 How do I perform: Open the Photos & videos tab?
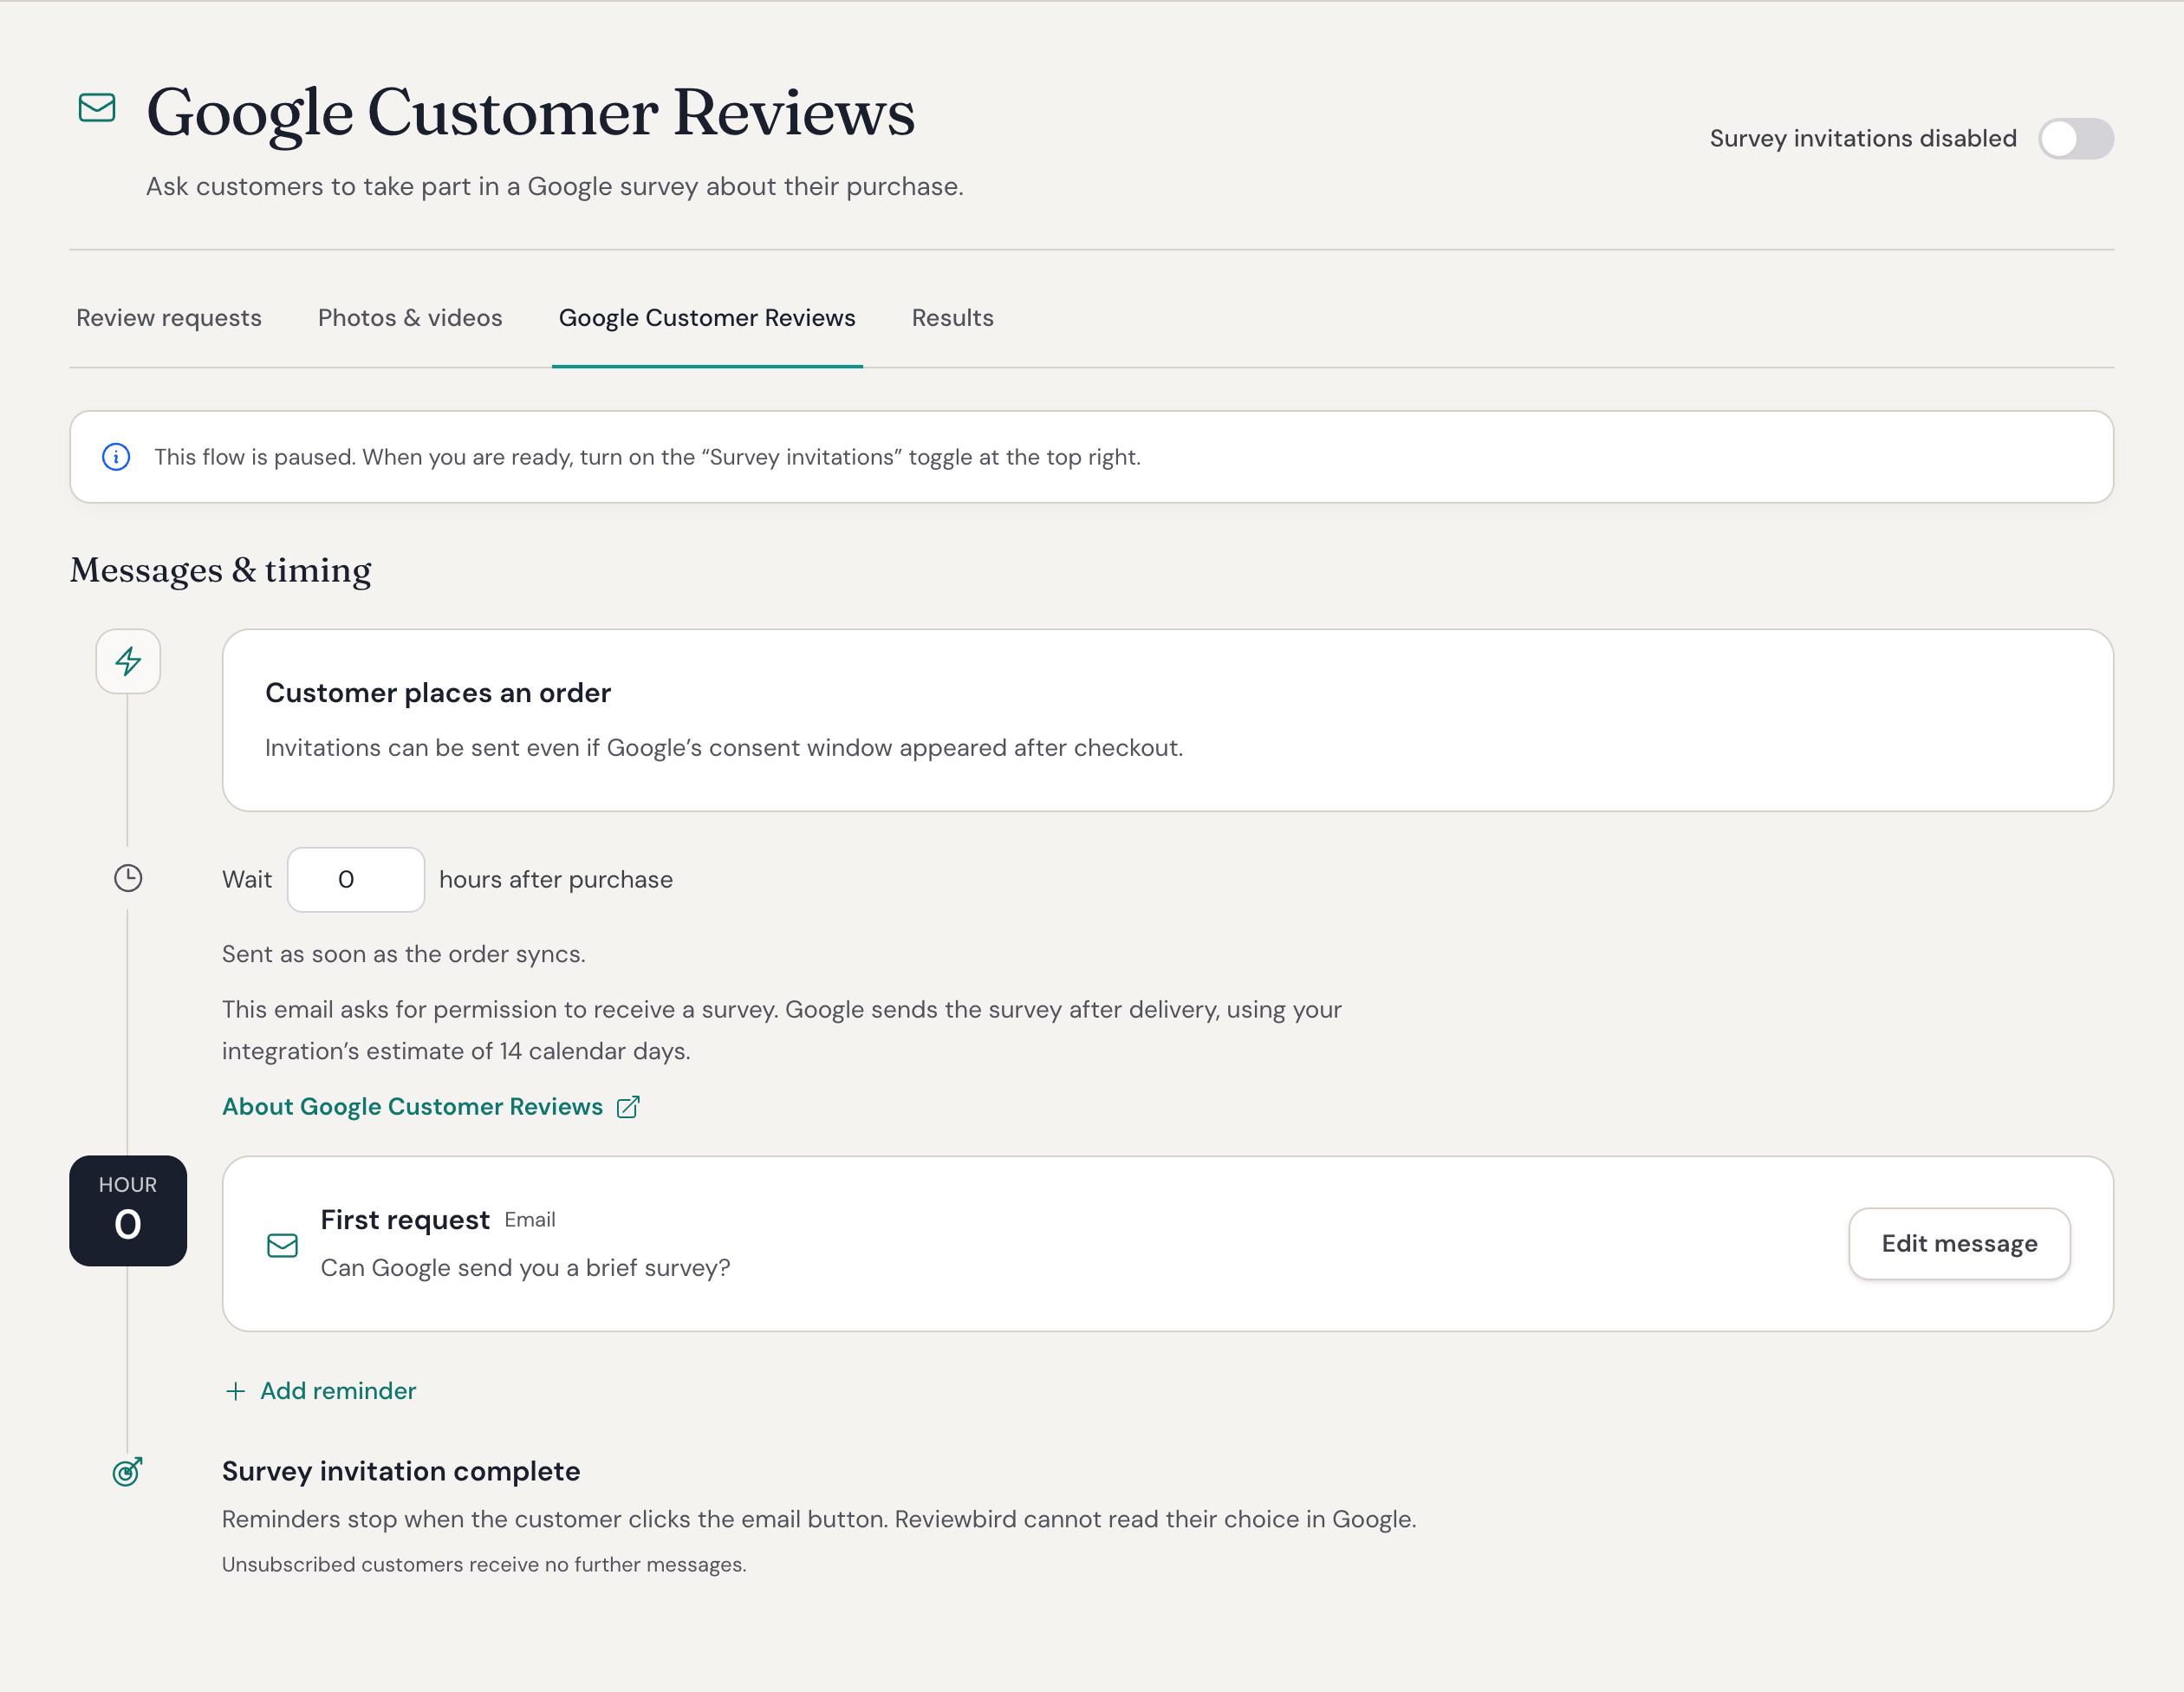click(410, 318)
